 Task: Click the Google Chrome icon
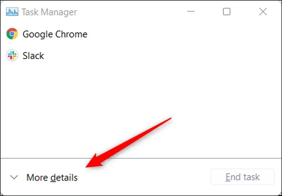coord(12,34)
